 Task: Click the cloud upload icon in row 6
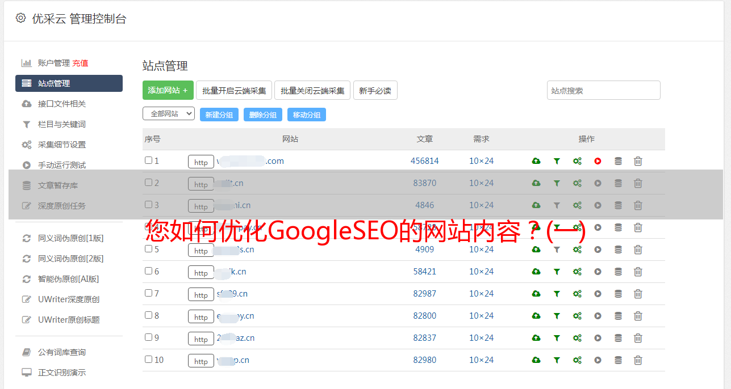(536, 272)
